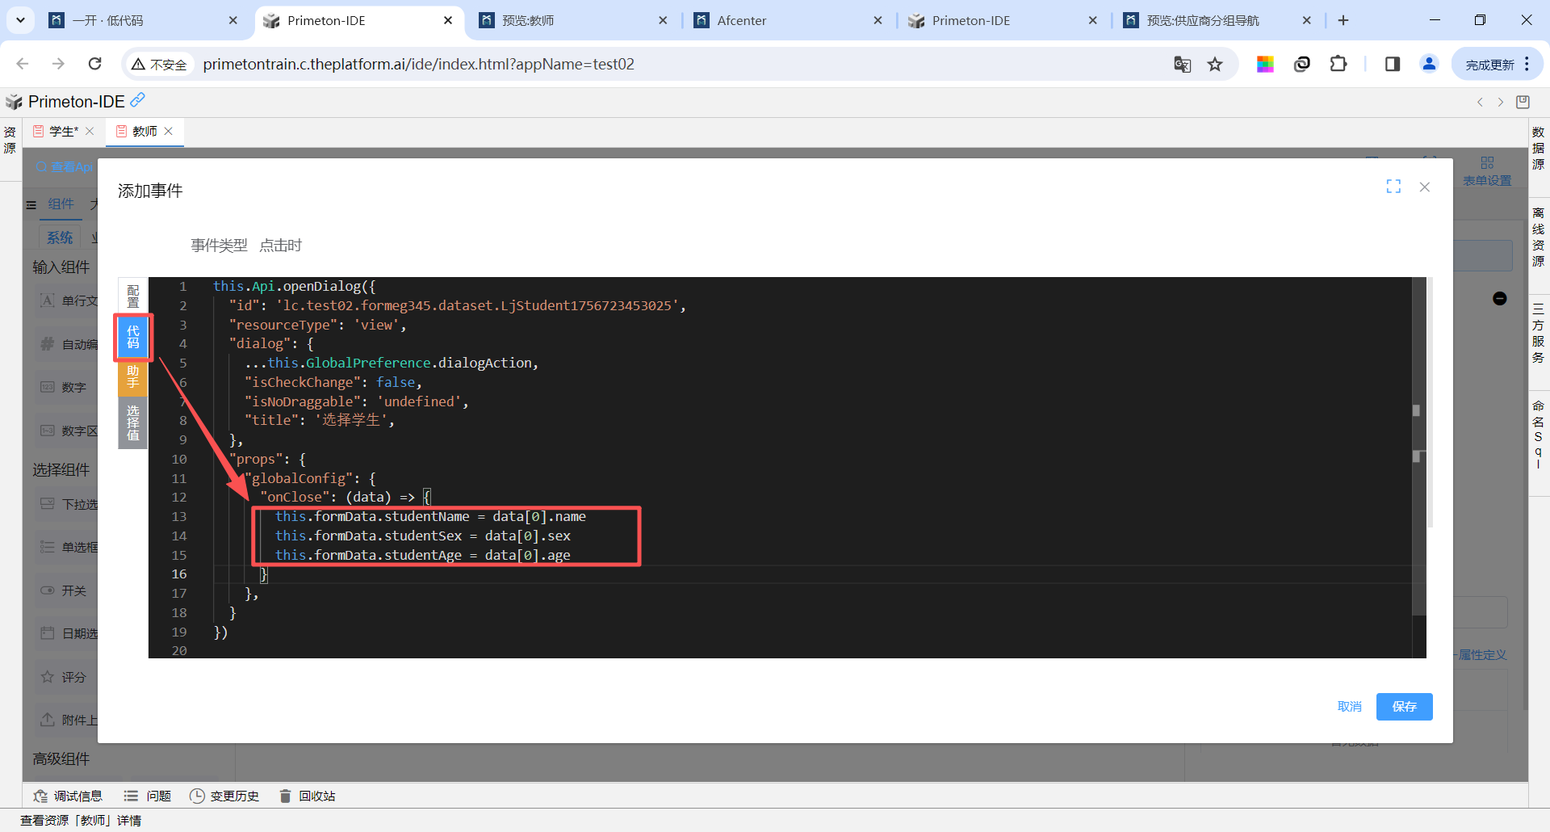Open the 调试信息 panel
Screen dimensions: 1550x832
68,796
